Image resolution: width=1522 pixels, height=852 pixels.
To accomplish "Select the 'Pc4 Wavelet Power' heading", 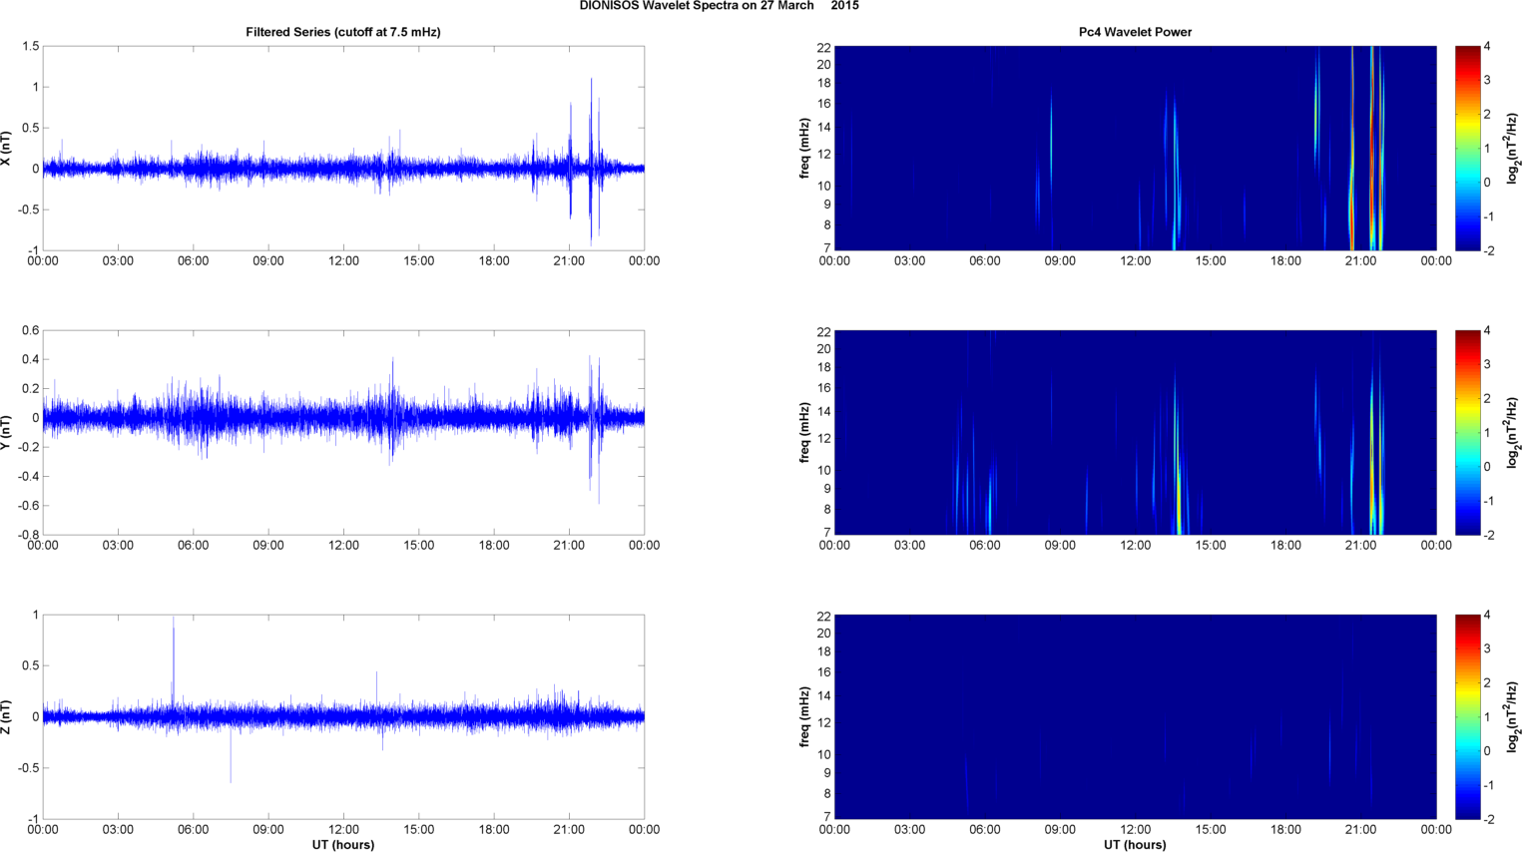I will pos(1135,32).
